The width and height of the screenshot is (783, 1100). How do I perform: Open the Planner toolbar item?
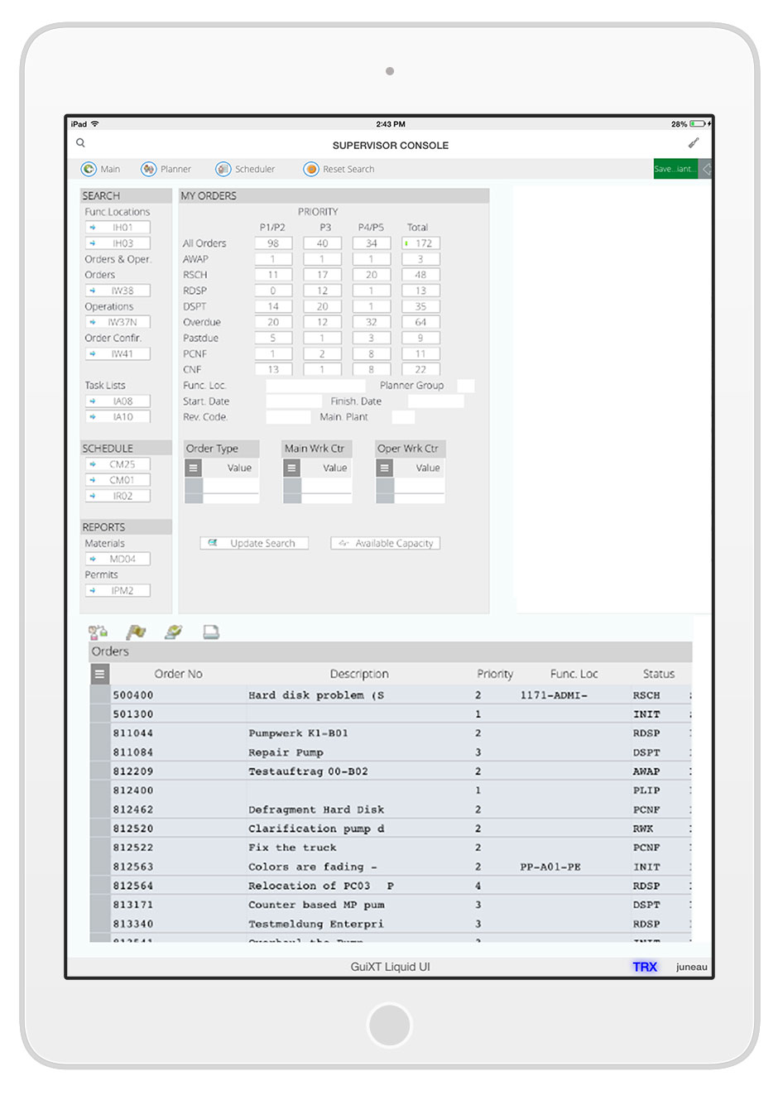(166, 169)
